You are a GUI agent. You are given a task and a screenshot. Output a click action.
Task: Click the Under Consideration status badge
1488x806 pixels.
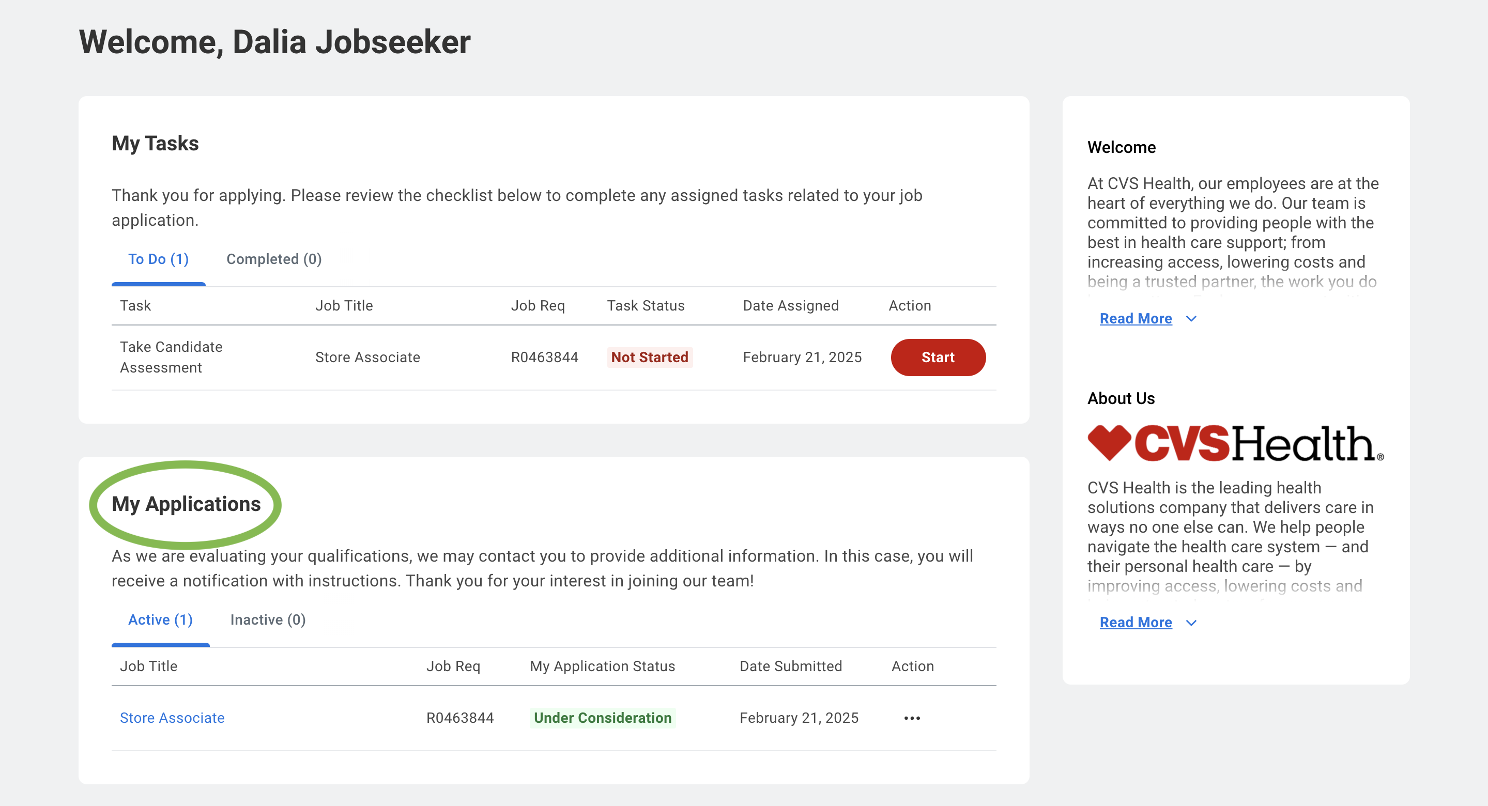[x=602, y=718]
